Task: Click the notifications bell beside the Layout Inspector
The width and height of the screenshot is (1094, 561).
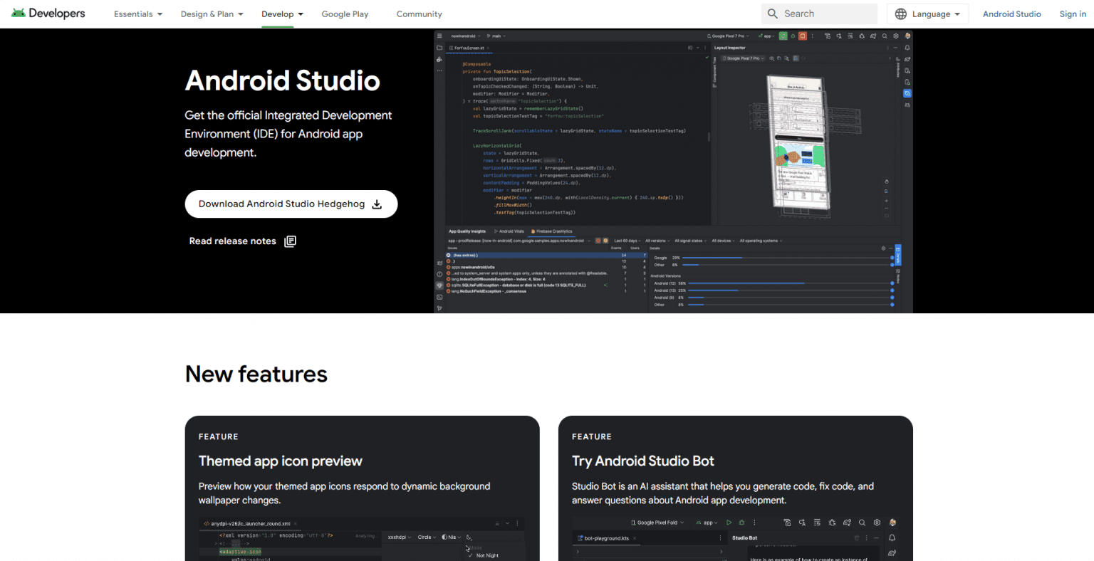Action: [x=907, y=48]
